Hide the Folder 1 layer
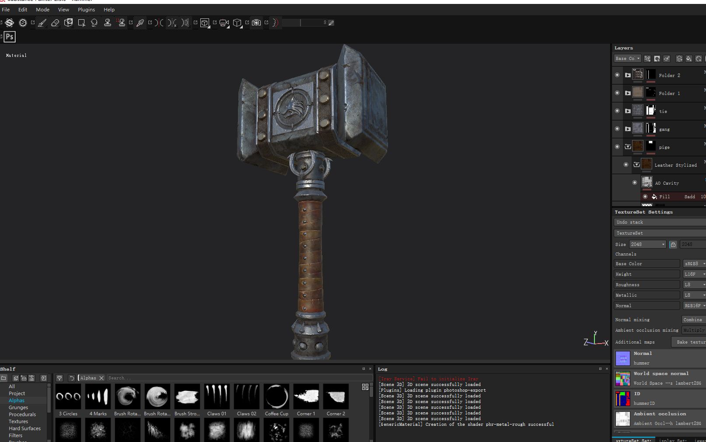This screenshot has width=706, height=442. coord(617,93)
